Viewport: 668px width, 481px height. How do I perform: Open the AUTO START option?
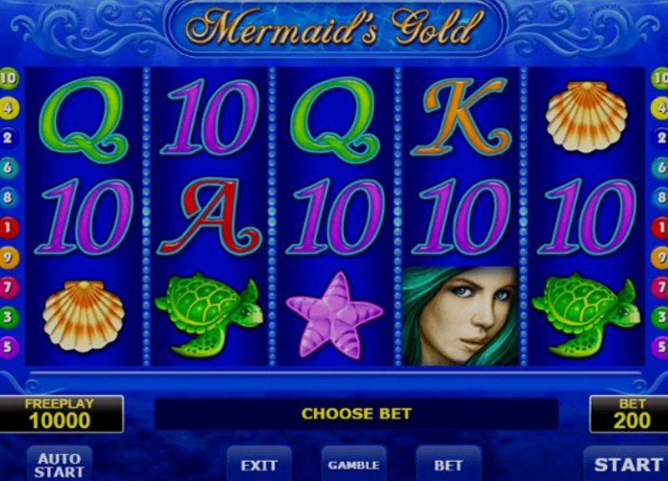(x=59, y=464)
